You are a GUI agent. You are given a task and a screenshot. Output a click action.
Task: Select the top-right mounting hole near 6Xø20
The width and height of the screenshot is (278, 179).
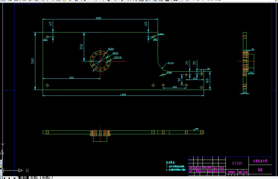pos(153,37)
